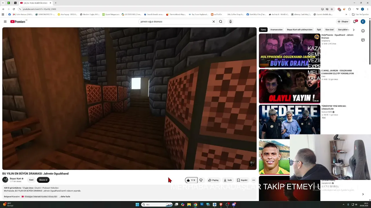Expand description with '...daha fazla'

(65, 197)
